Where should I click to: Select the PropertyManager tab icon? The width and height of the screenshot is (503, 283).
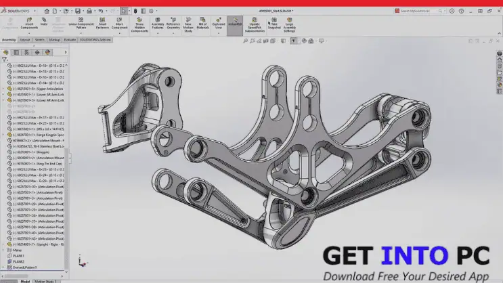click(16, 52)
